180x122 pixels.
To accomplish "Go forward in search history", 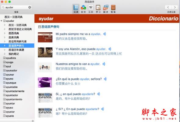I will coord(175,7).
